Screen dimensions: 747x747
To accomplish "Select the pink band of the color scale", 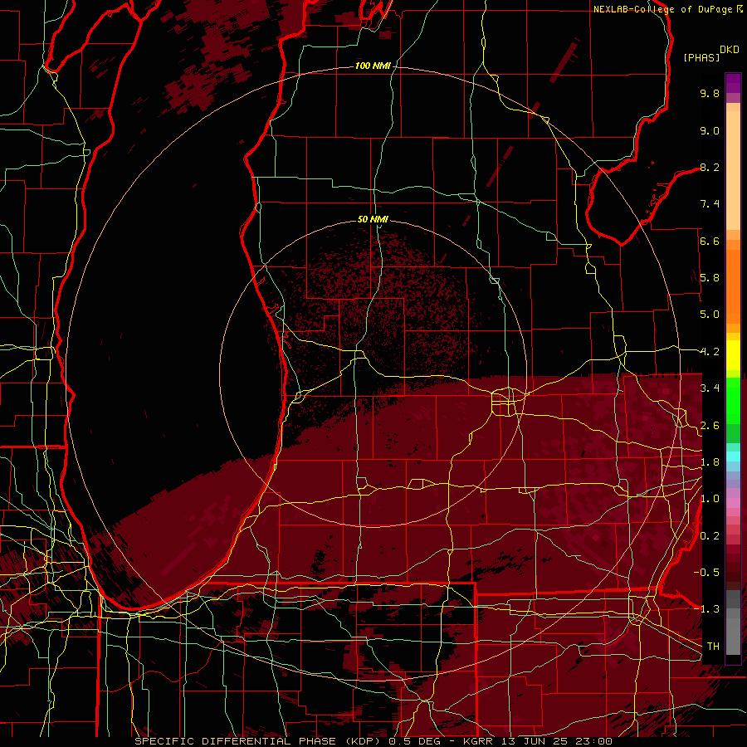I will click(x=733, y=504).
